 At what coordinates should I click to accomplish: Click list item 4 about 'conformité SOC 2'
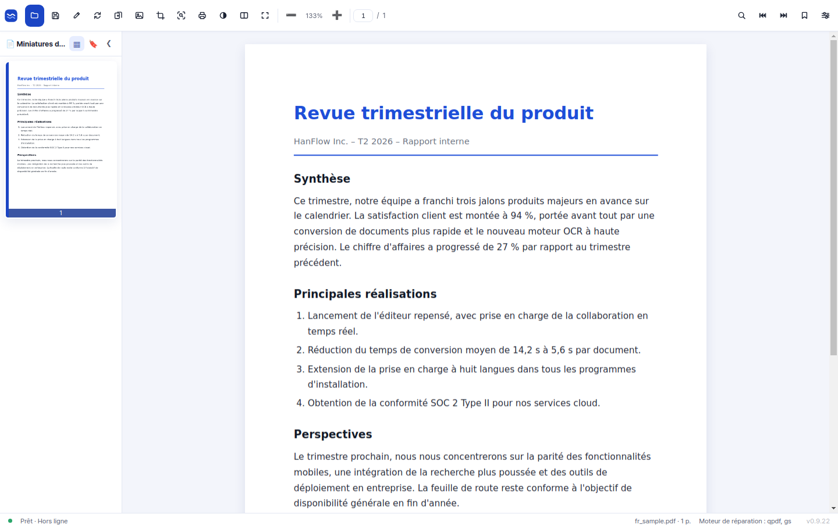click(x=453, y=403)
